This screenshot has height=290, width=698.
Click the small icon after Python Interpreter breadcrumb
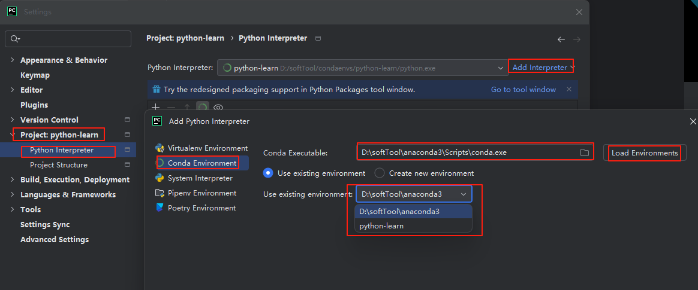[x=318, y=38]
